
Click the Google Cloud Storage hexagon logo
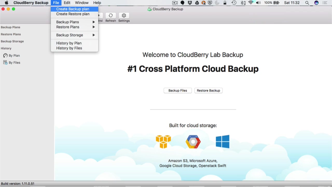(x=193, y=142)
